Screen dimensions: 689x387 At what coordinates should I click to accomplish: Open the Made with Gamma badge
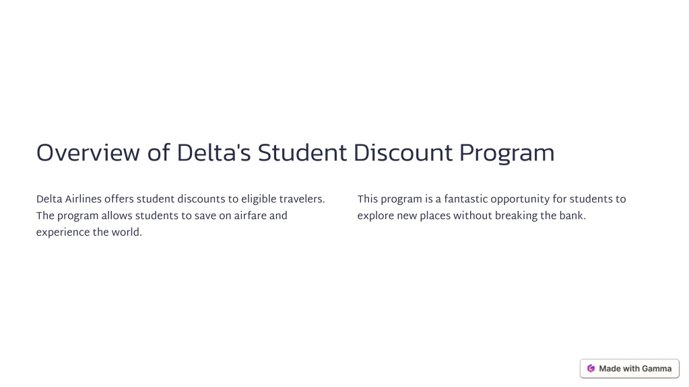click(629, 369)
